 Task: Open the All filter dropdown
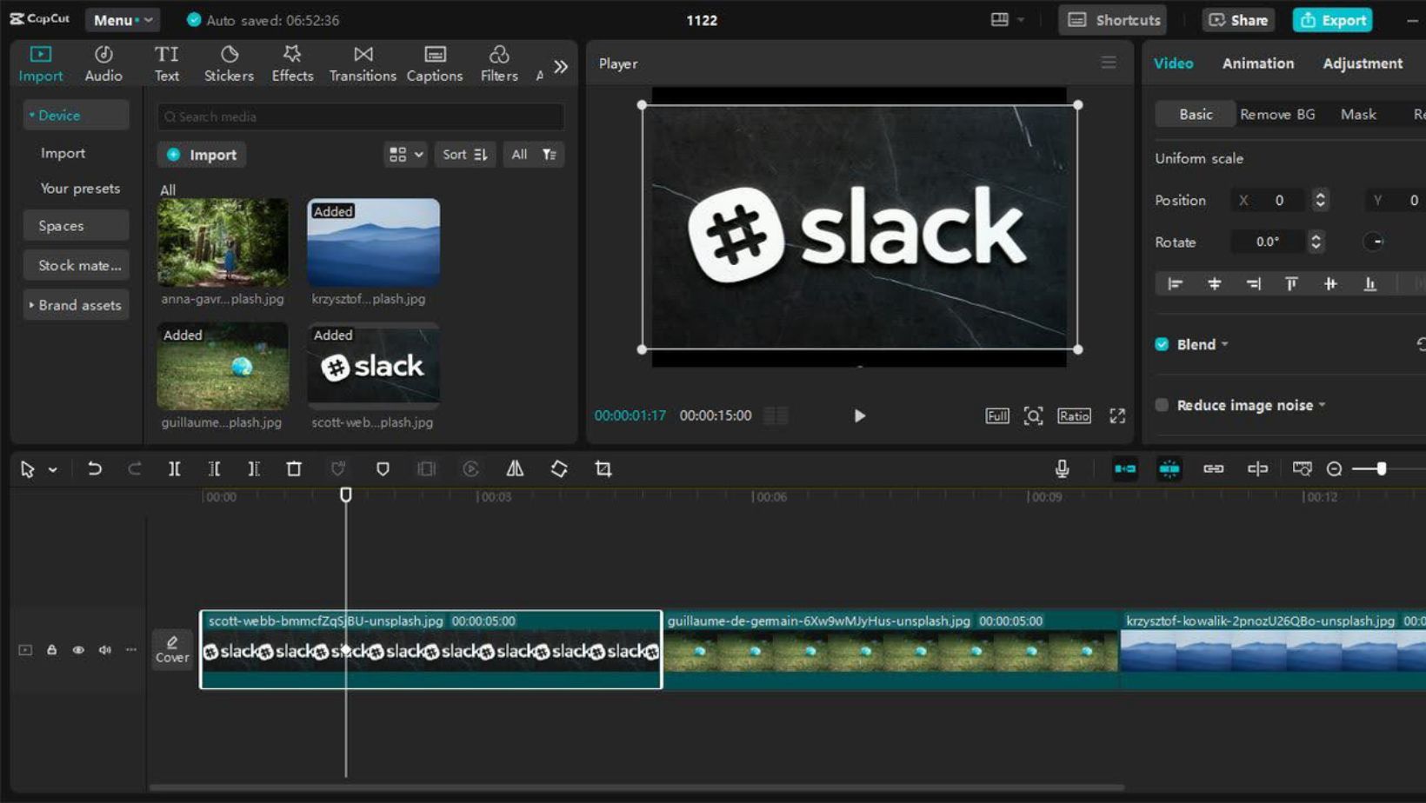533,155
